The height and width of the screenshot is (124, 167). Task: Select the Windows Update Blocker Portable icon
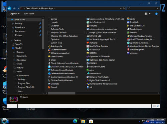pyautogui.click(x=128, y=46)
